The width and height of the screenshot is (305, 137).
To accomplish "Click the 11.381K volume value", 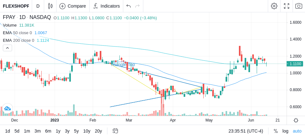I will [x=27, y=25].
